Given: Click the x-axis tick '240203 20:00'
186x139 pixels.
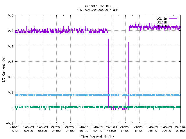Looking at the screenshot, I should tap(153, 129).
